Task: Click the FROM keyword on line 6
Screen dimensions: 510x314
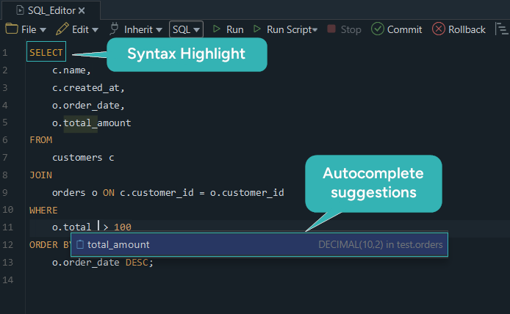Action: coord(40,140)
